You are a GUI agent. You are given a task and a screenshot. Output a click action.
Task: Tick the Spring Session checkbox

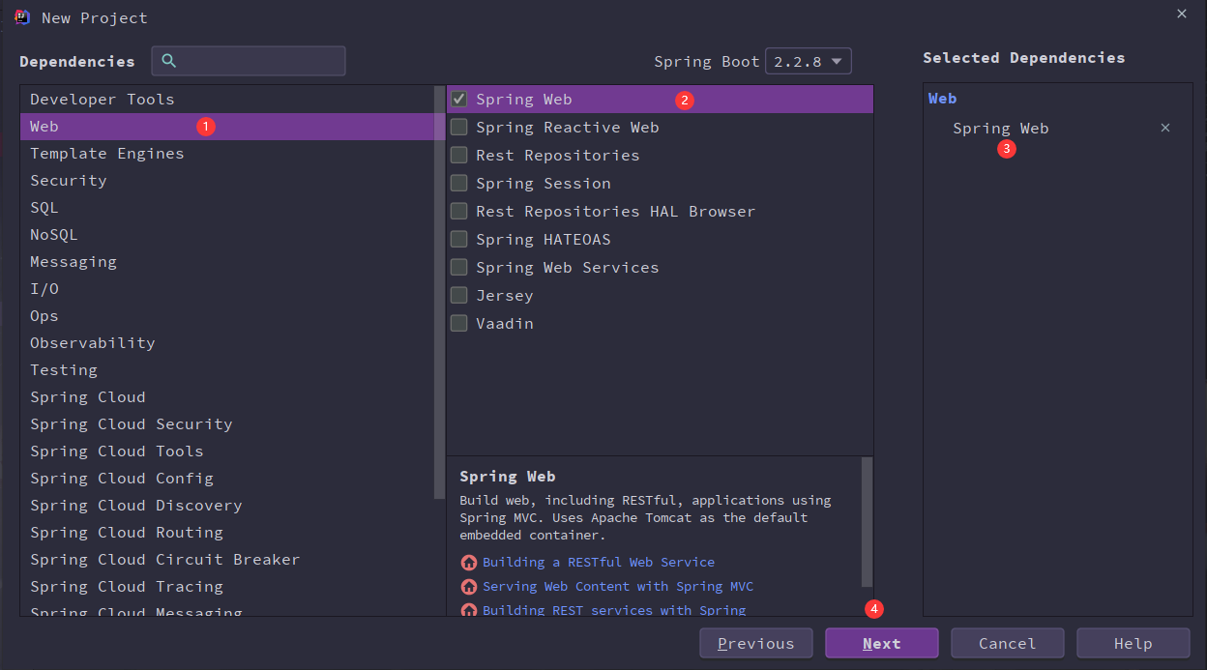point(459,183)
